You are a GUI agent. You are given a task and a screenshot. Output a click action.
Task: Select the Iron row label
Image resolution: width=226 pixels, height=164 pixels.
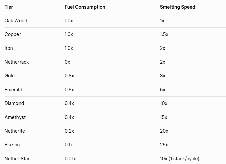pos(9,48)
